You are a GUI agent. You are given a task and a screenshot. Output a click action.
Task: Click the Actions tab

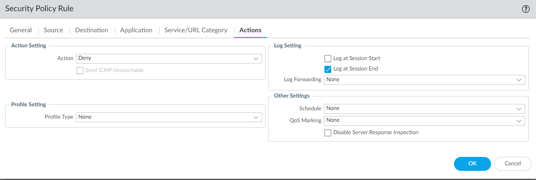pyautogui.click(x=250, y=30)
